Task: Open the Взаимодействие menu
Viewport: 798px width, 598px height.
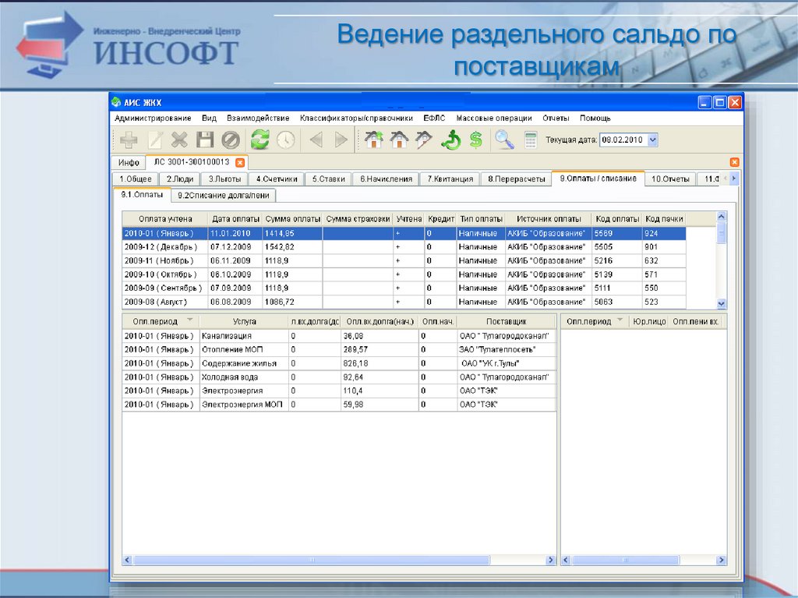Action: click(x=258, y=119)
